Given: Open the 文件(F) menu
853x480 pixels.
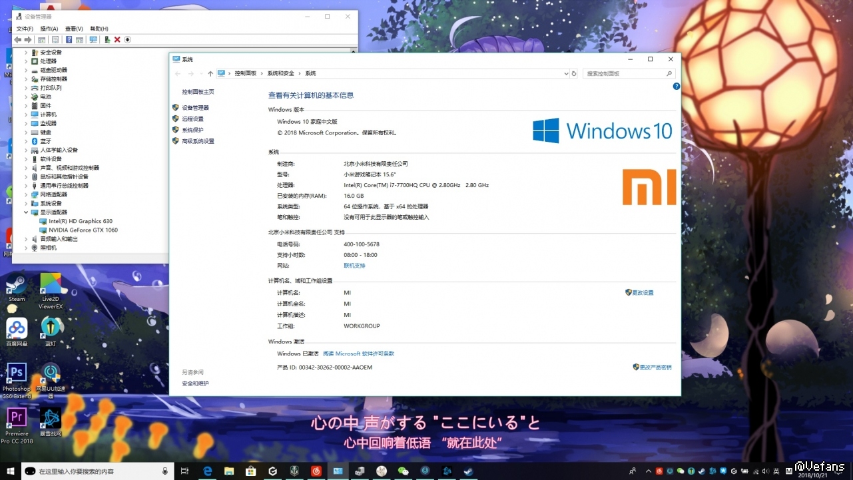Looking at the screenshot, I should pos(25,29).
